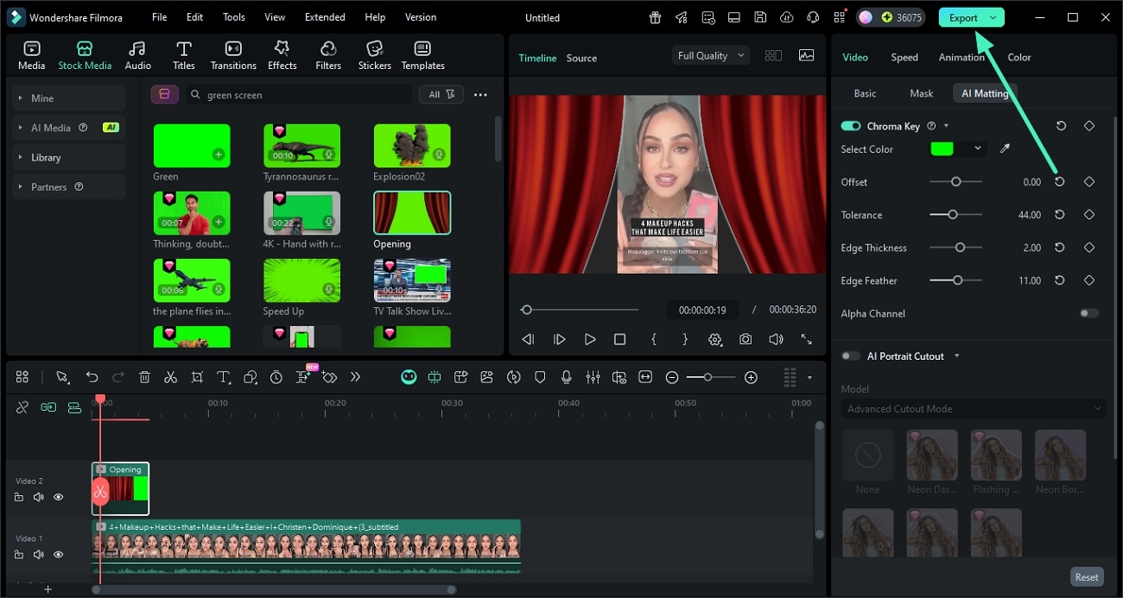
Task: Disable the Chroma Key toggle
Action: [x=851, y=126]
